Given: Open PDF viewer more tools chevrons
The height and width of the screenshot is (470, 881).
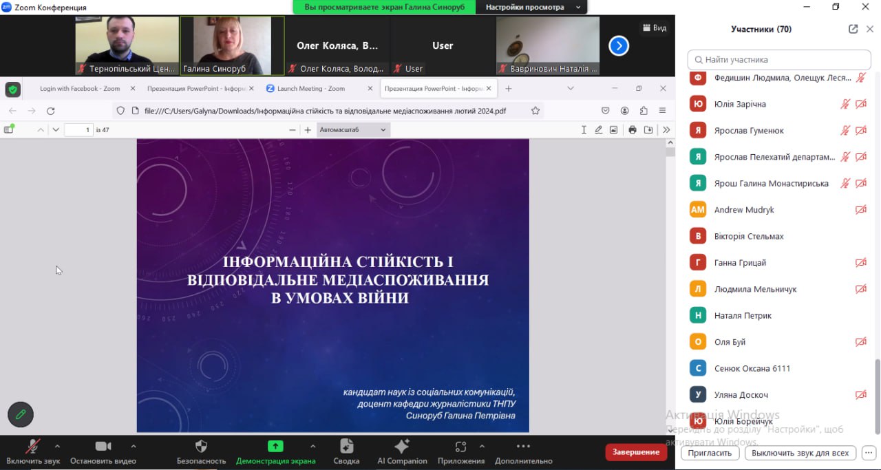Looking at the screenshot, I should (x=666, y=129).
